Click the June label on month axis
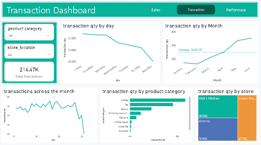This screenshot has height=145, width=261. 247,70
